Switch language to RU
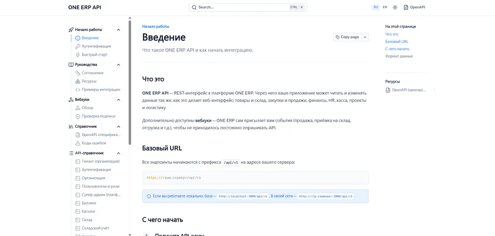Screen dimensions: 495x236 [x=376, y=7]
